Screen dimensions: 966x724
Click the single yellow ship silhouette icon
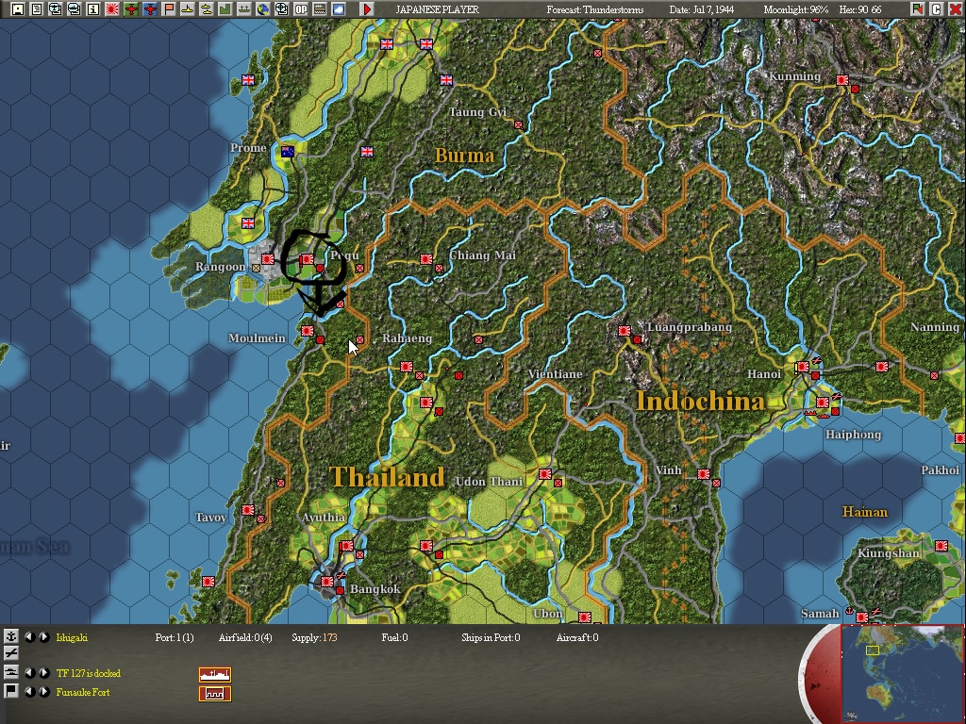188,9
